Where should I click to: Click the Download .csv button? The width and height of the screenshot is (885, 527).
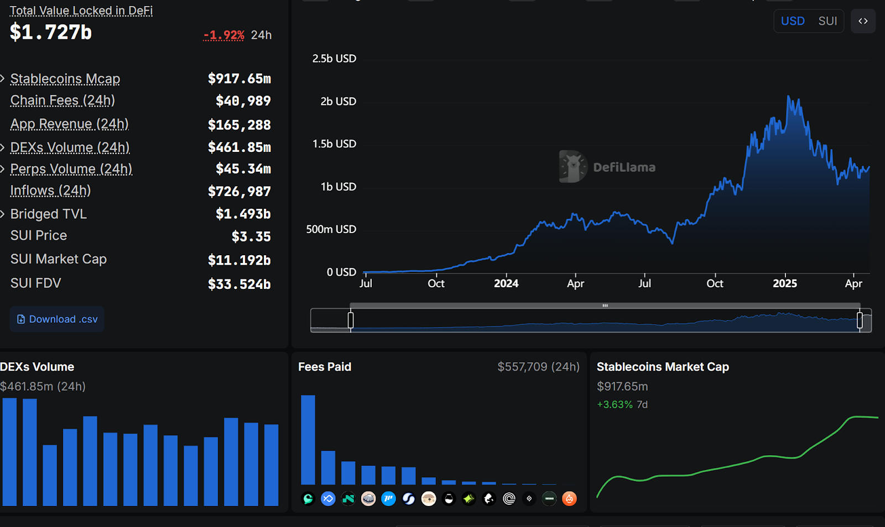point(57,319)
